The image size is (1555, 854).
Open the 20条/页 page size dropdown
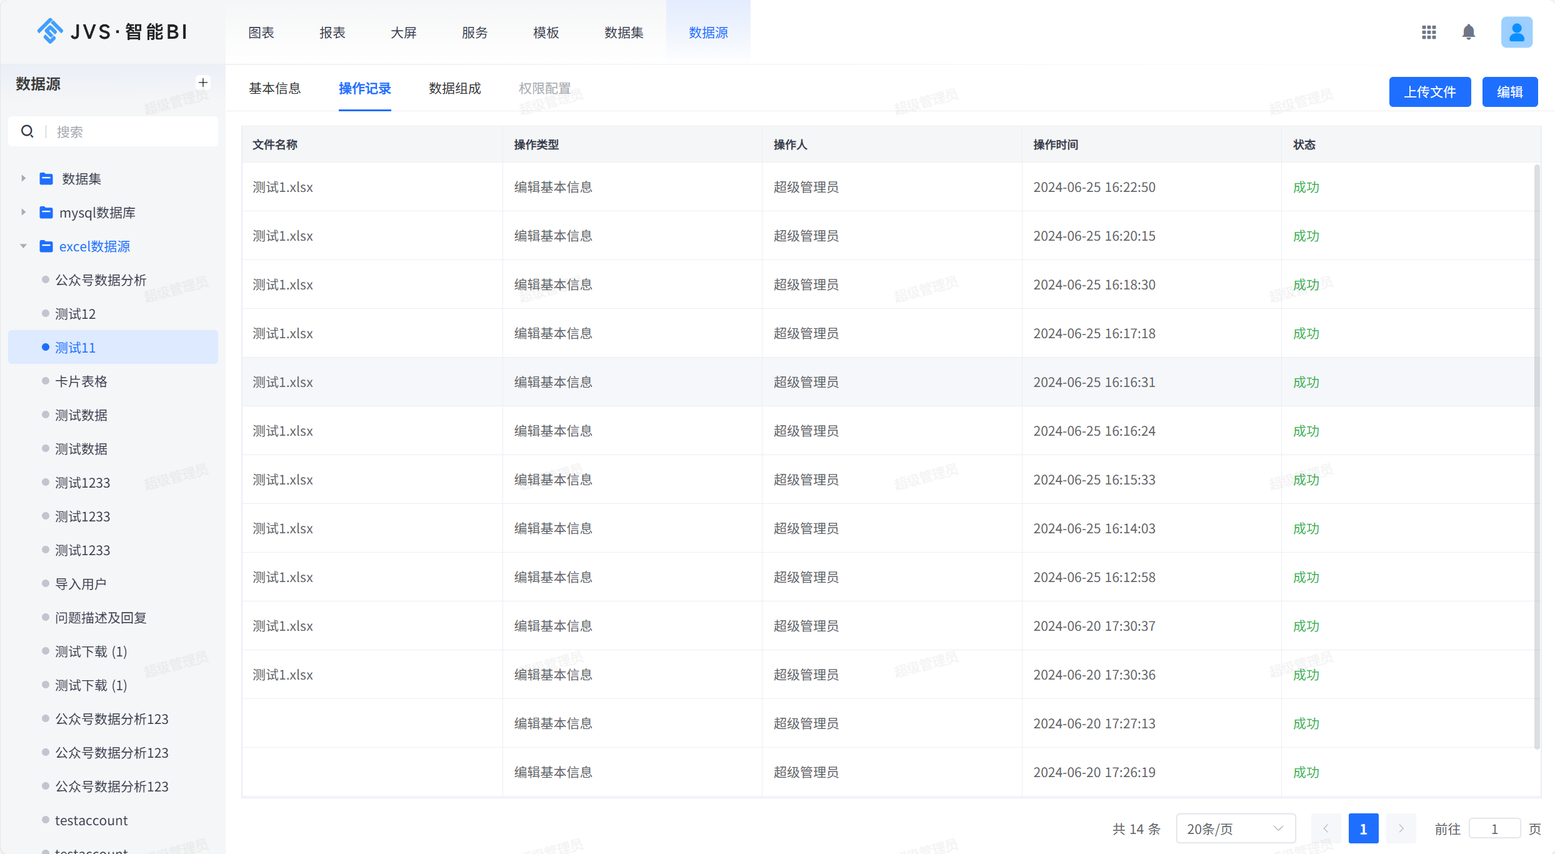(1235, 828)
